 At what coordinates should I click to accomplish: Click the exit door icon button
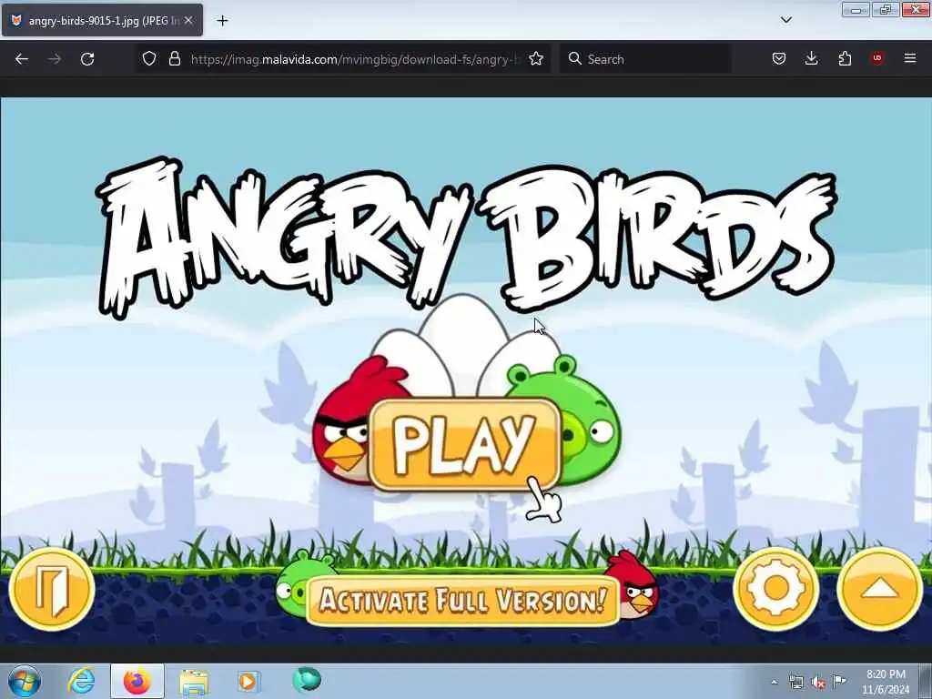(52, 590)
